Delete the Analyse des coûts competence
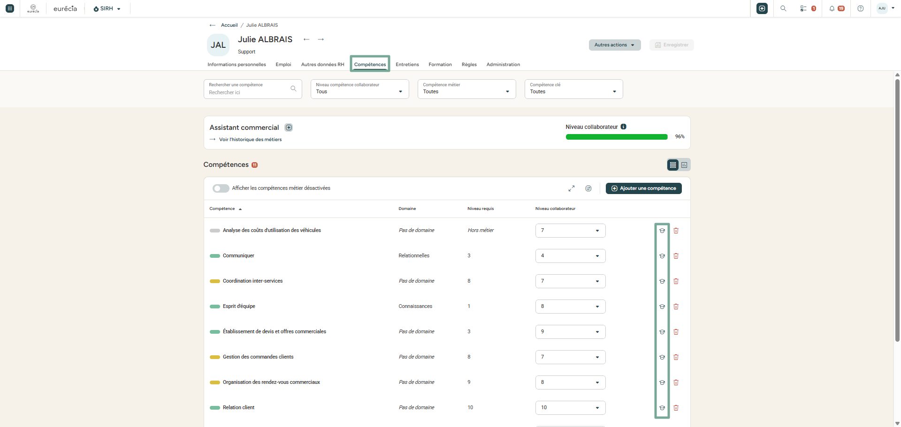Screen dimensions: 901x427 (x=676, y=231)
